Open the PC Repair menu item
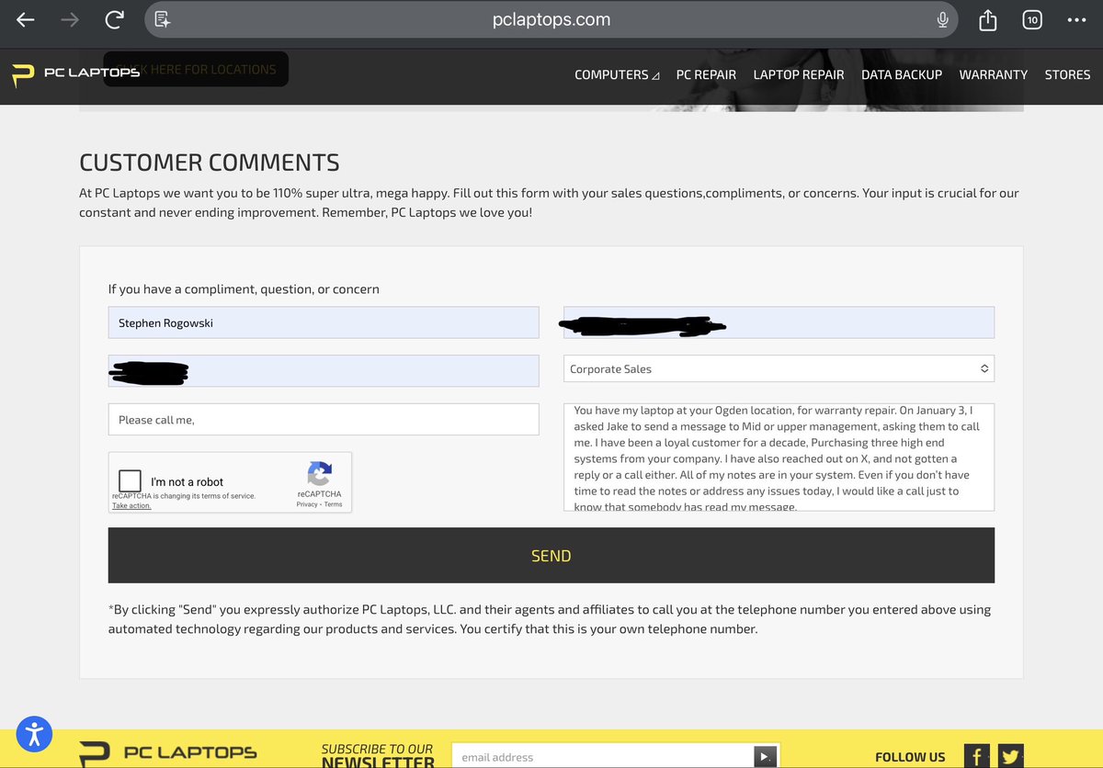This screenshot has width=1103, height=768. [706, 74]
